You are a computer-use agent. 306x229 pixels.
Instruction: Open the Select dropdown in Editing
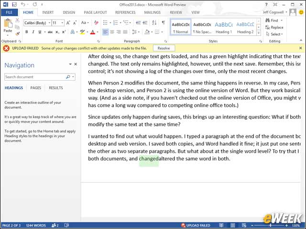click(x=274, y=34)
